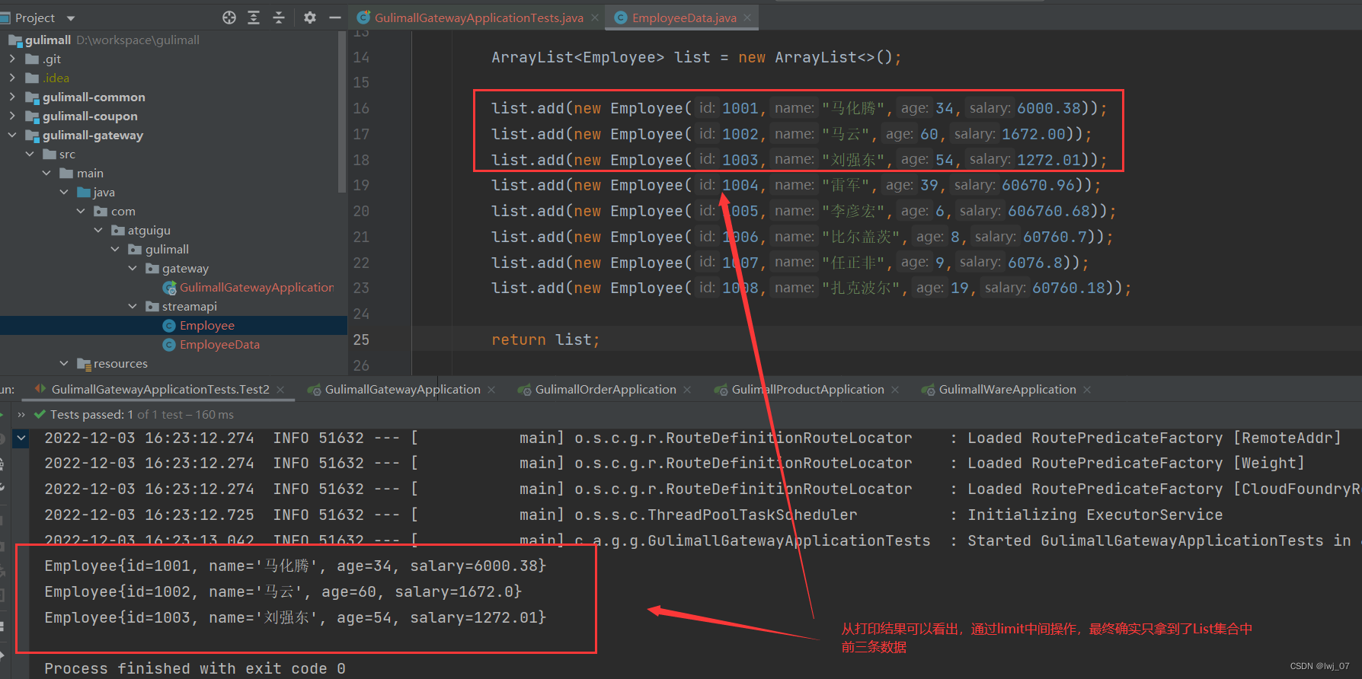Collapse the gulimall-gateway module
Screen dimensions: 1362x679
click(12, 135)
